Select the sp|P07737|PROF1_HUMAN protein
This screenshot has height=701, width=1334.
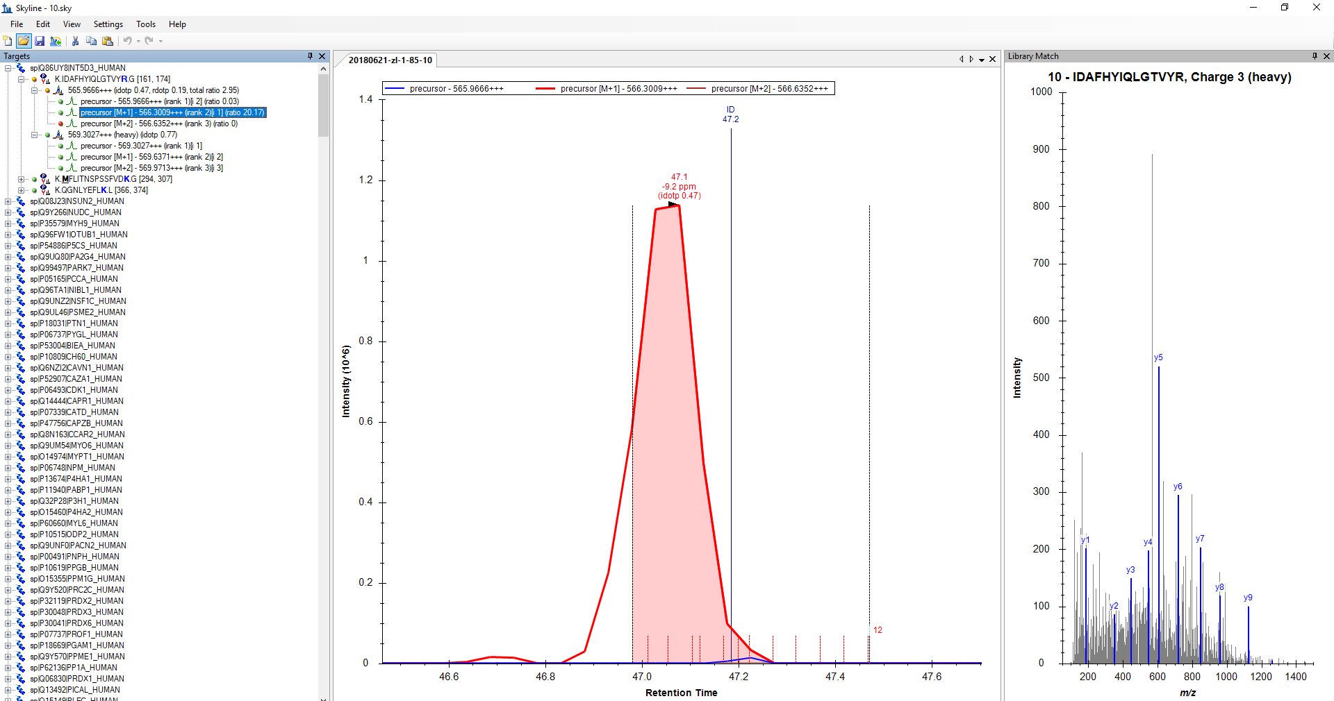pyautogui.click(x=76, y=634)
